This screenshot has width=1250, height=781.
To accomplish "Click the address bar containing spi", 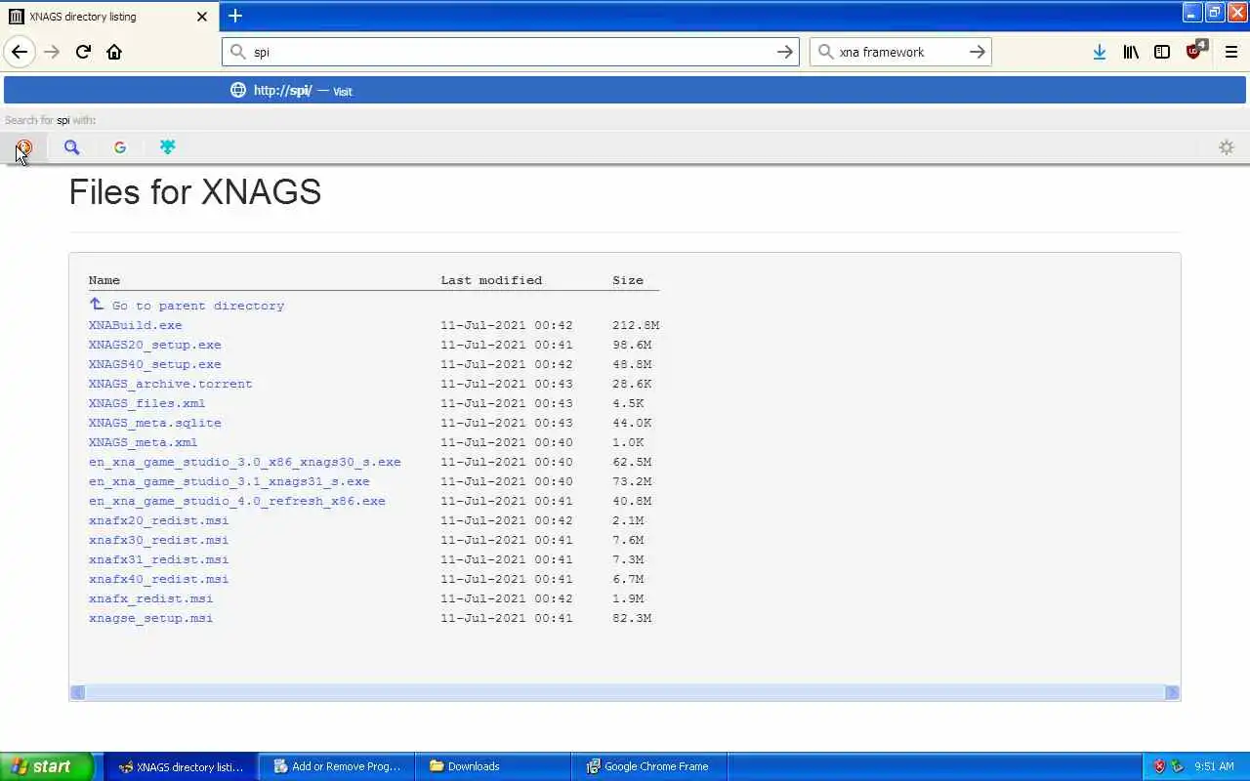I will click(510, 52).
